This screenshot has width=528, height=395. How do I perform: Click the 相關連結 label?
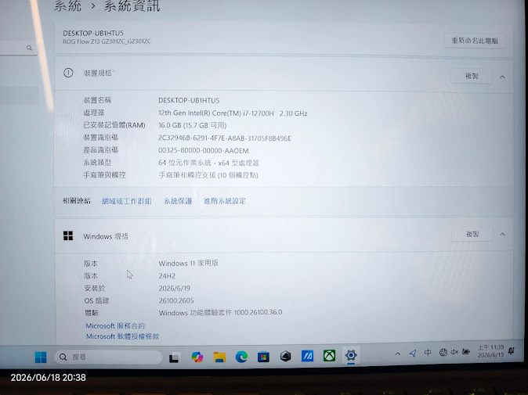coord(77,201)
